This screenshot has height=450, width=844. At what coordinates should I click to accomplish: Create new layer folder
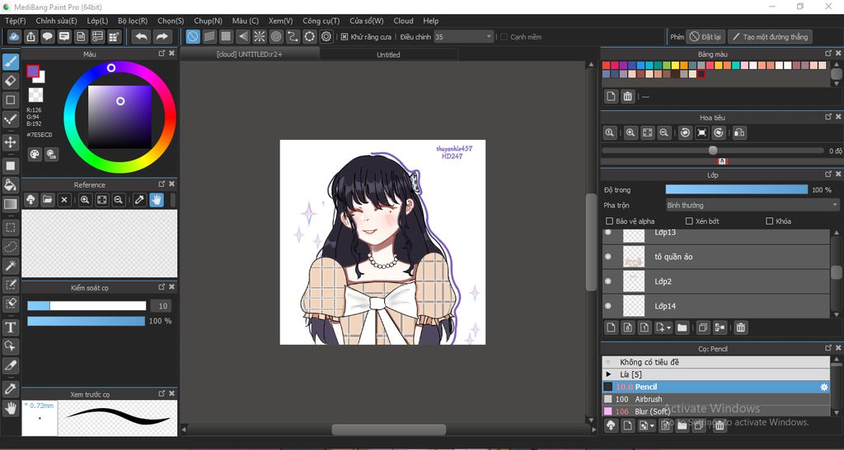pyautogui.click(x=682, y=327)
